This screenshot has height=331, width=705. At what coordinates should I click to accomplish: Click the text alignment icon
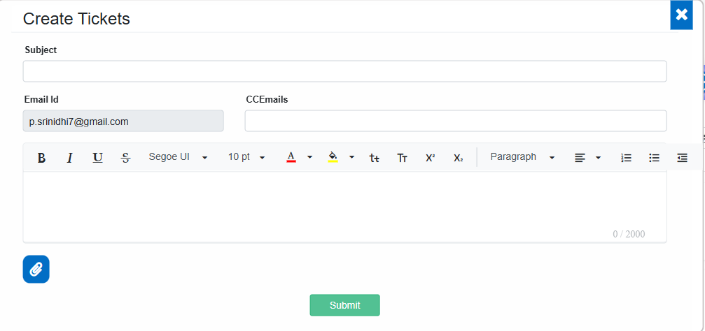580,158
